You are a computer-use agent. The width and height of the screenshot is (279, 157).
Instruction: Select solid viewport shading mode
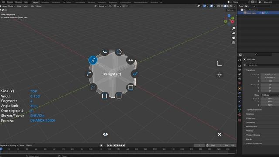[225, 6]
